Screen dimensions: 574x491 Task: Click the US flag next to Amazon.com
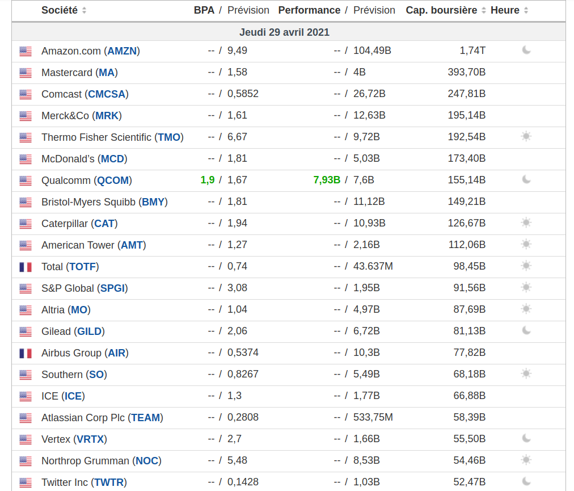click(26, 51)
